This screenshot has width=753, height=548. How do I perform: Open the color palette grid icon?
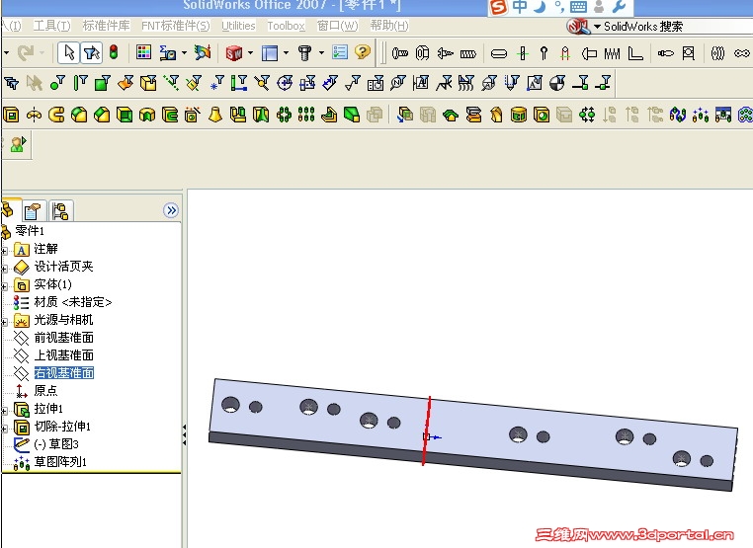click(x=143, y=52)
